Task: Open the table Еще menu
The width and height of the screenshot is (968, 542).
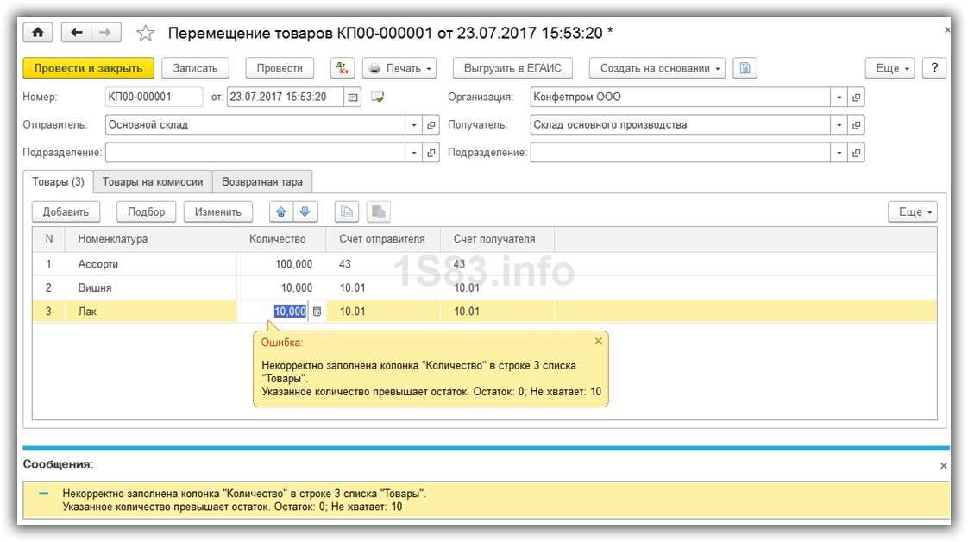Action: click(x=913, y=211)
